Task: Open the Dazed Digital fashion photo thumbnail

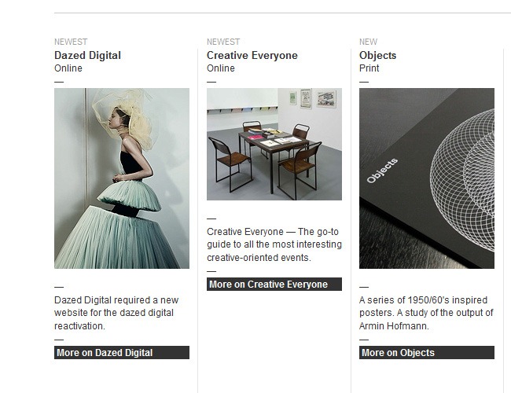Action: click(x=121, y=178)
